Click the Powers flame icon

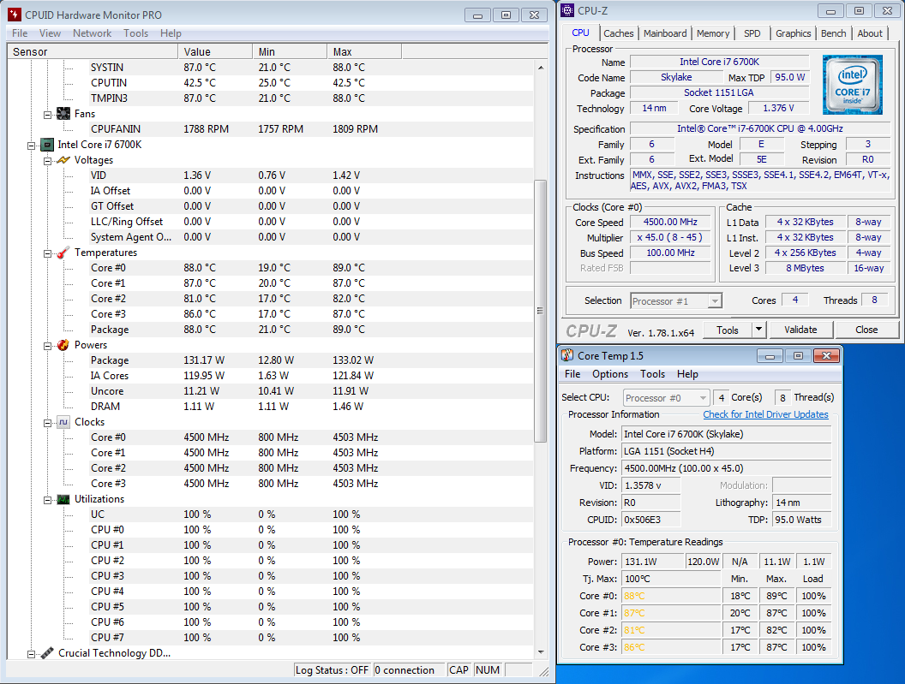click(63, 345)
